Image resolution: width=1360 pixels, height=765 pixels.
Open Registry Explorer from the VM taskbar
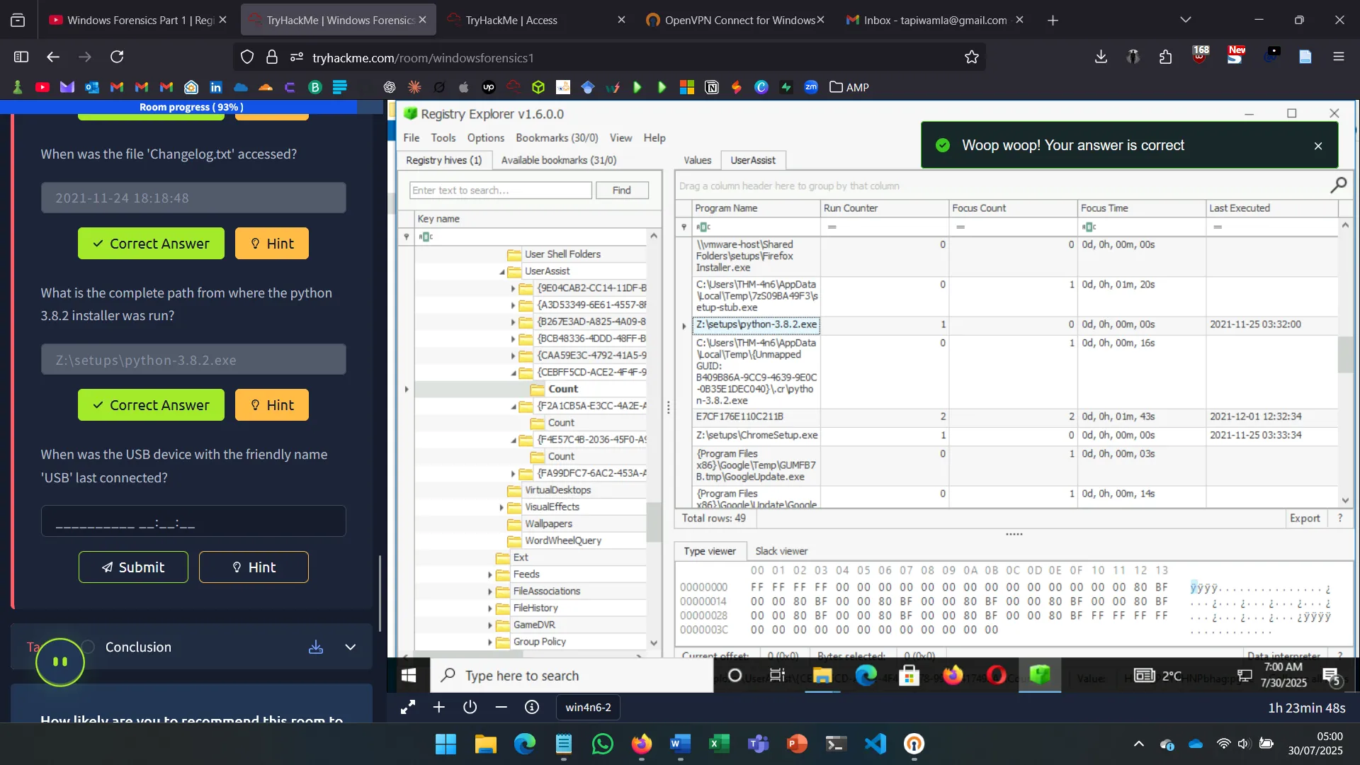(1040, 675)
